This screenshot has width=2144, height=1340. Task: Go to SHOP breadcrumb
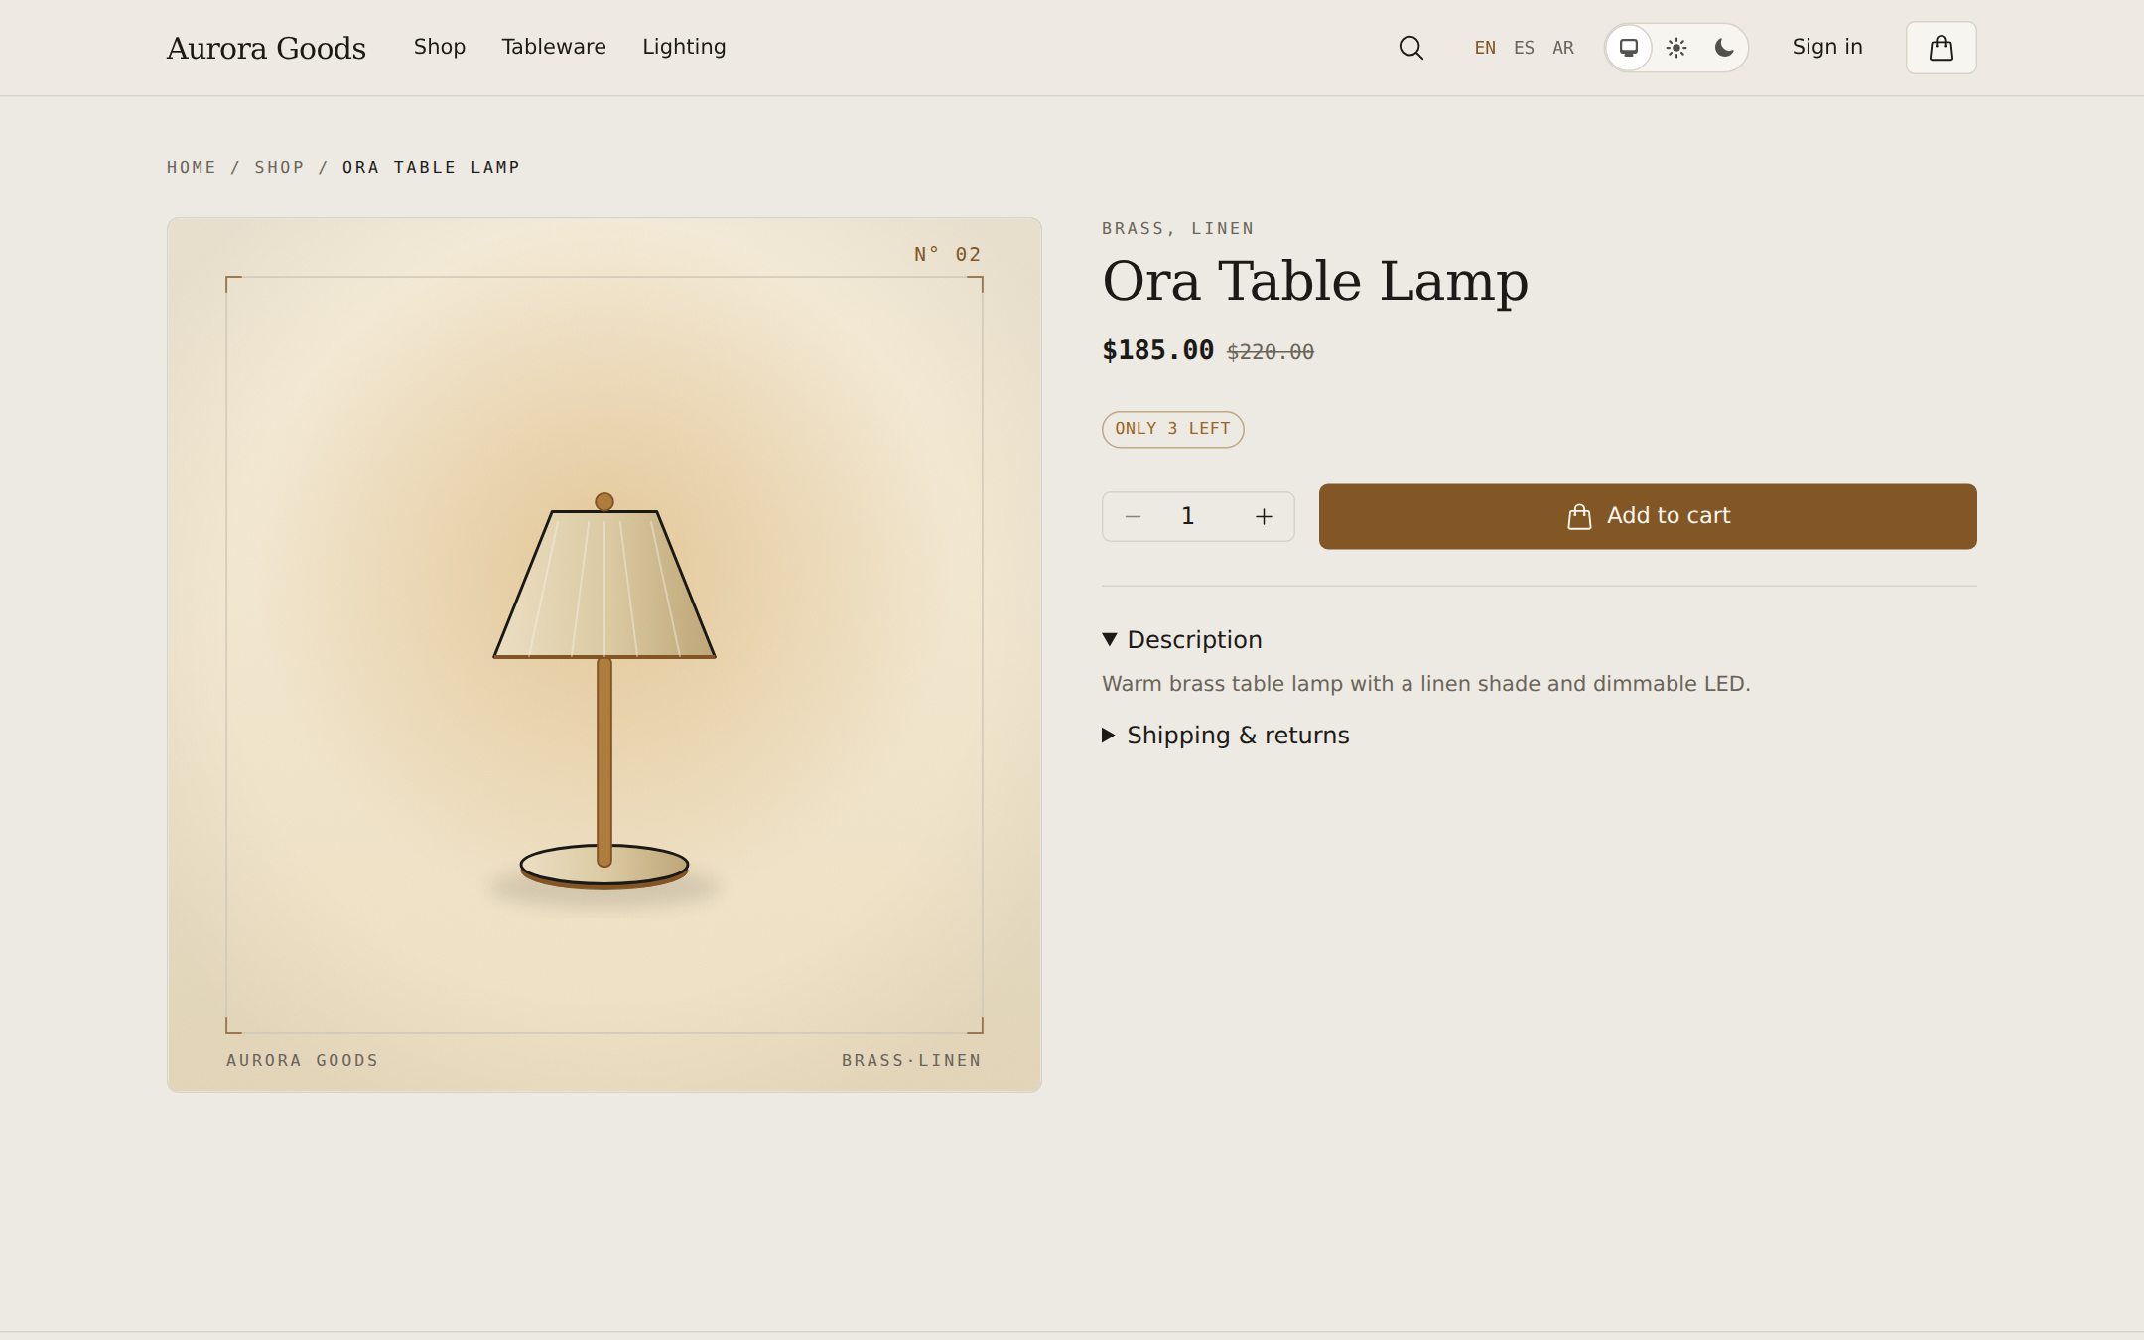279,167
